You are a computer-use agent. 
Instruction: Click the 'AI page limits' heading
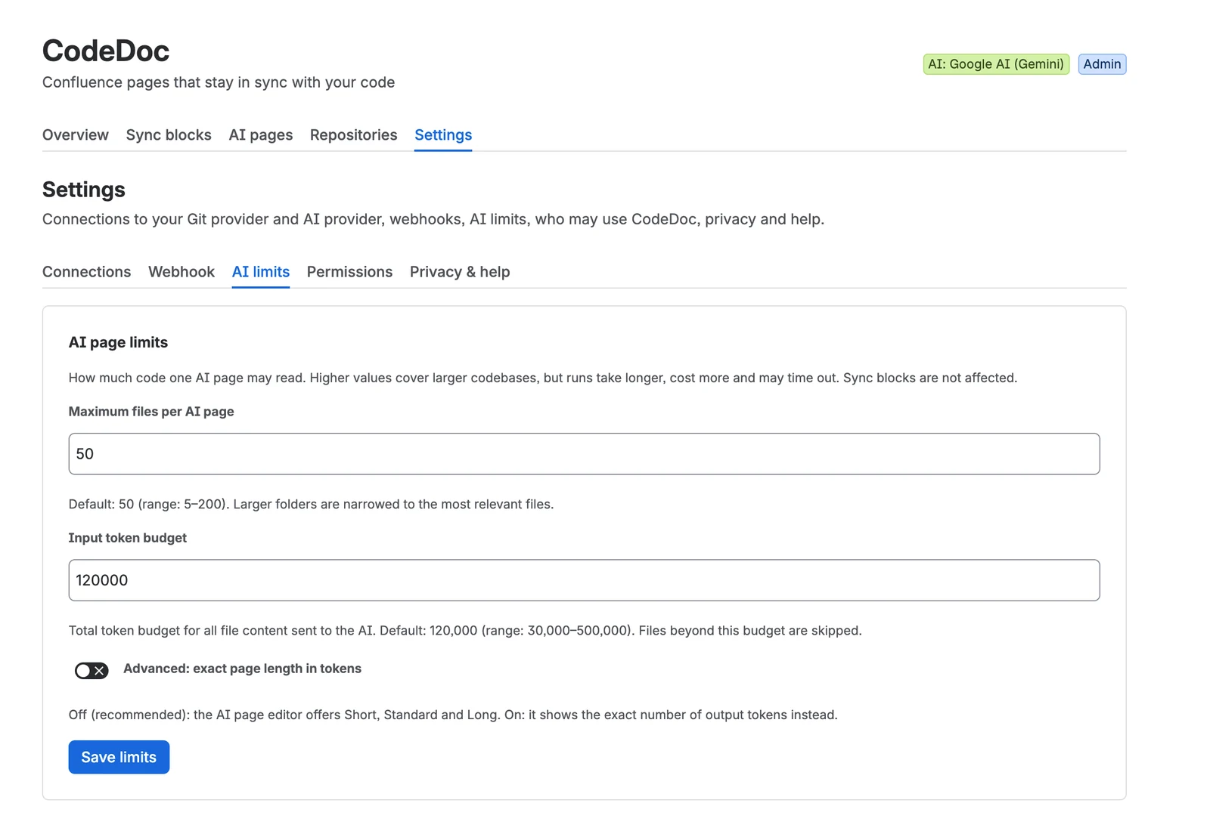(118, 342)
